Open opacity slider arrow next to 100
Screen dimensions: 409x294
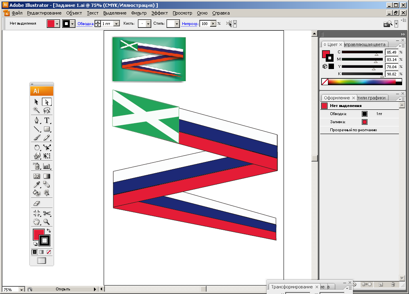point(213,24)
